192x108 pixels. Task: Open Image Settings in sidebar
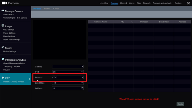[x=9, y=33]
